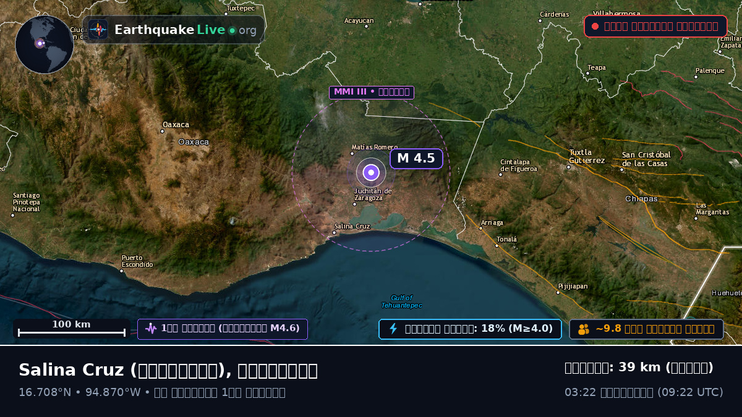Click the 18% (M≥4.0) probability badge

pos(470,329)
